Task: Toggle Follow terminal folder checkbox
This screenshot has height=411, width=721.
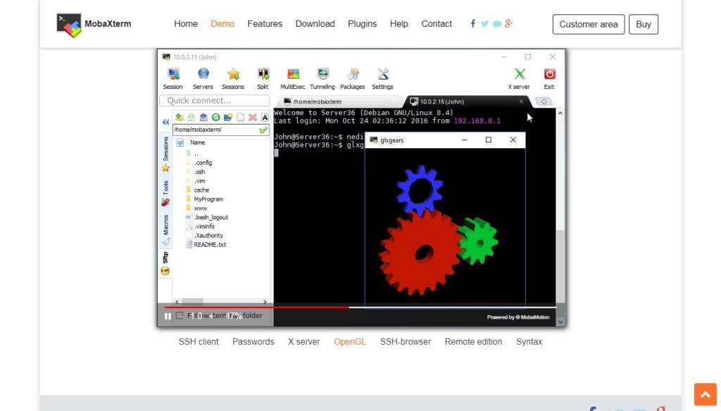Action: pos(180,315)
